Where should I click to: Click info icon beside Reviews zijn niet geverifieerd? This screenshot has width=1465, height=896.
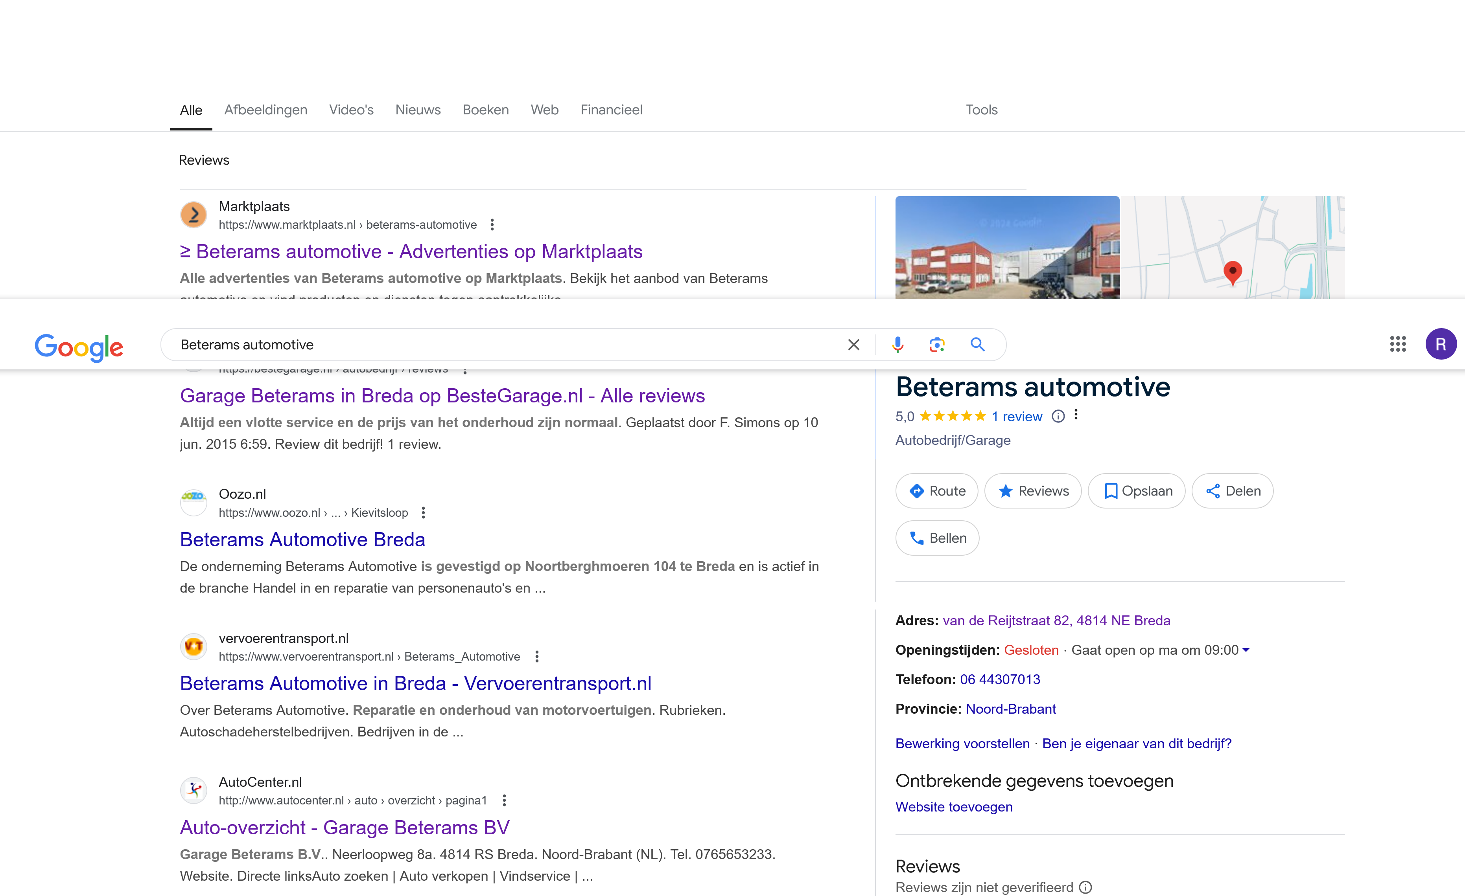coord(1085,887)
